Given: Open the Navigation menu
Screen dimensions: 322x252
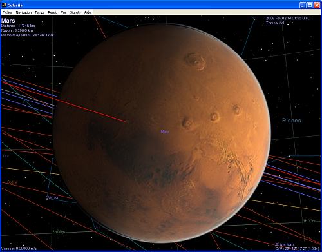Looking at the screenshot, I should coord(24,12).
